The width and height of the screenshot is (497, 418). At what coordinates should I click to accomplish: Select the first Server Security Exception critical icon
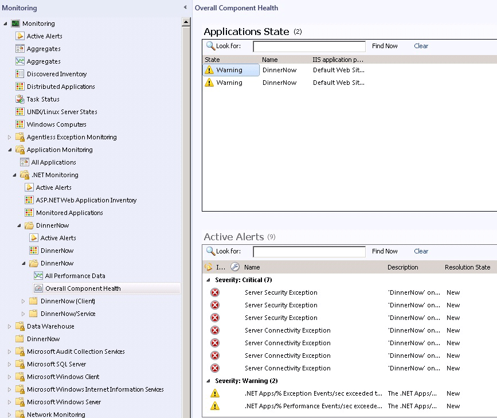click(x=215, y=292)
